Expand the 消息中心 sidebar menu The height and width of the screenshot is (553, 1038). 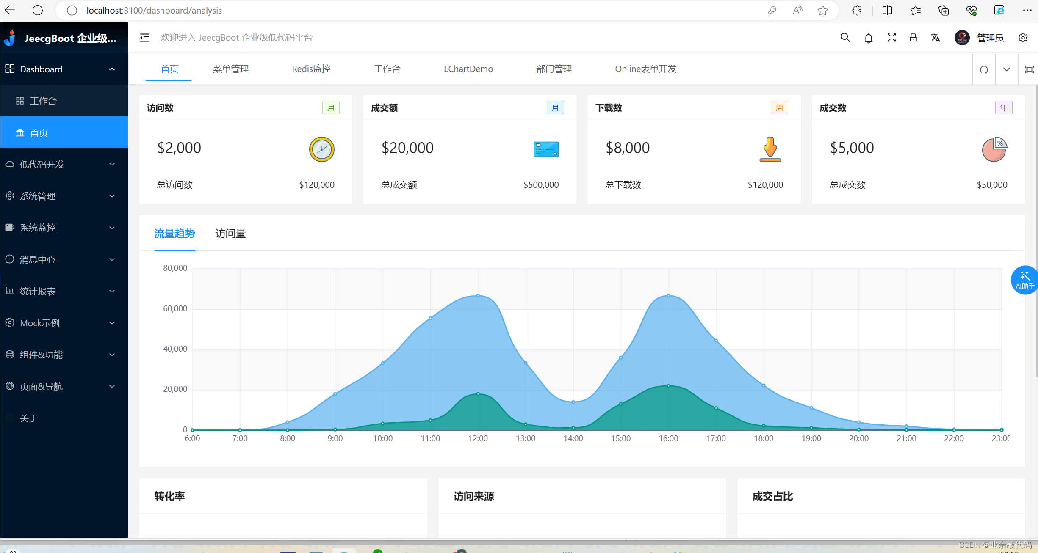64,259
